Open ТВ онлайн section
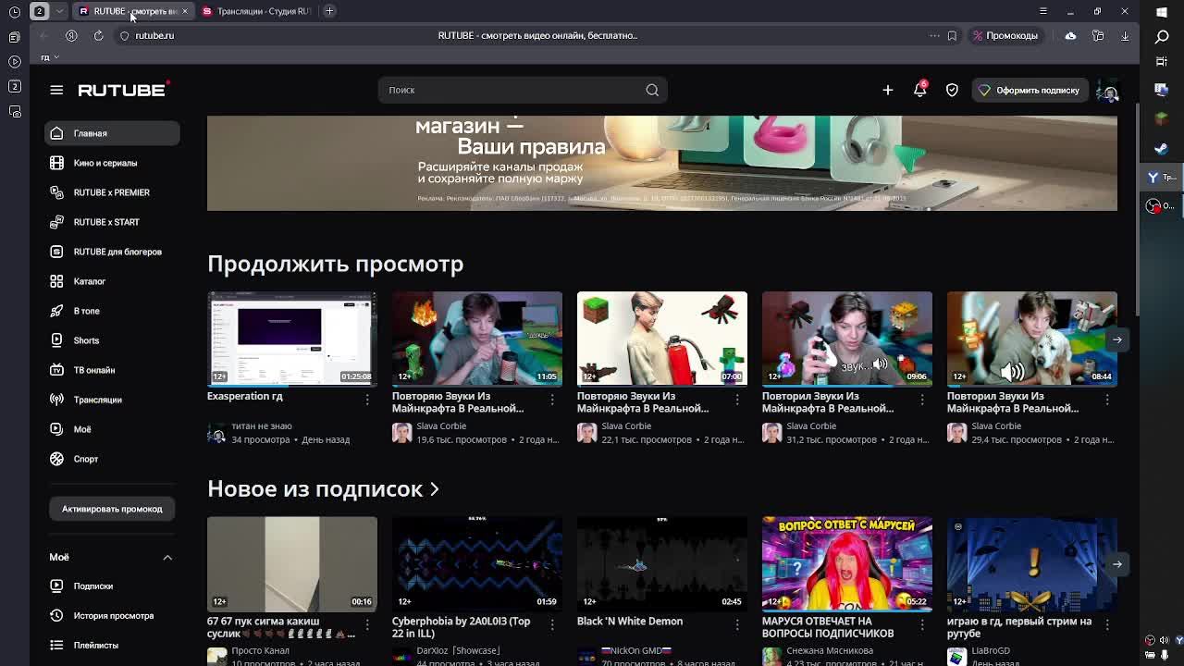This screenshot has width=1184, height=666. pyautogui.click(x=112, y=370)
